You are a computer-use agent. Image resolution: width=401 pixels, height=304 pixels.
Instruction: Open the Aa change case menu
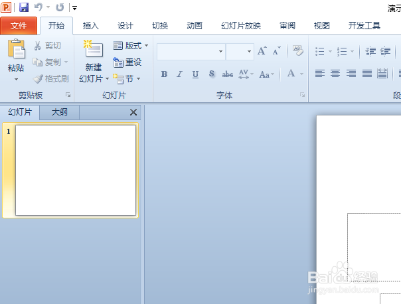click(266, 74)
